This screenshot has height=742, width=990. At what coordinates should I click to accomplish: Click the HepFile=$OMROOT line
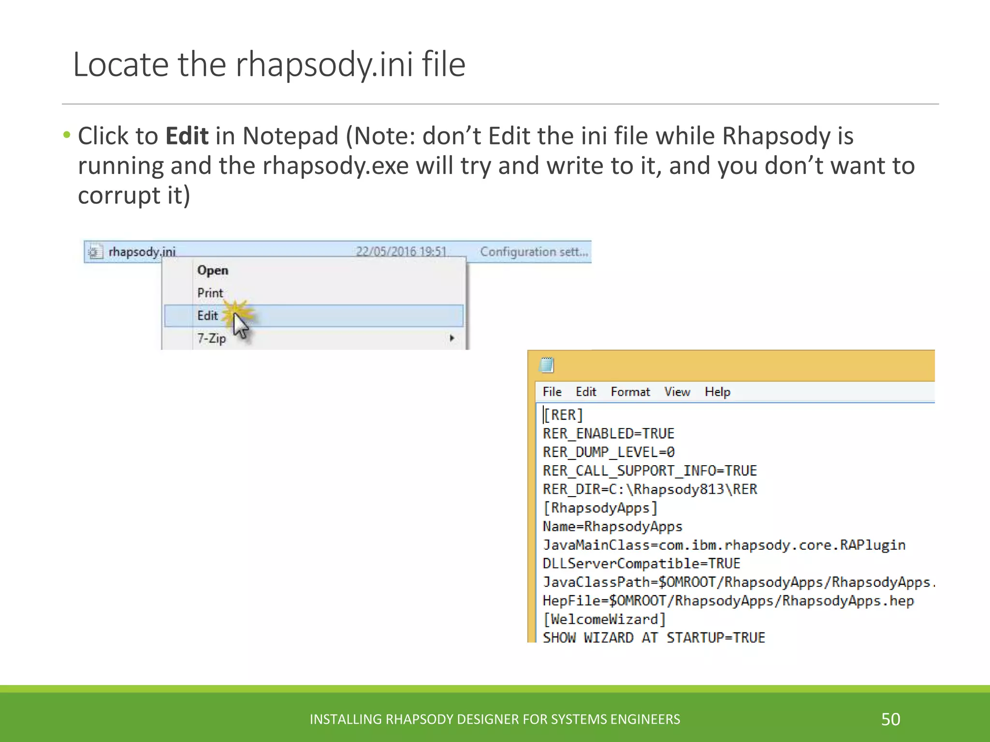728,601
